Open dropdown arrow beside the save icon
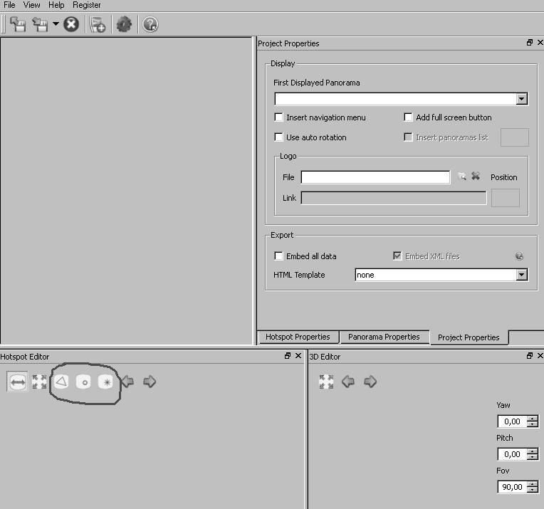 (x=56, y=24)
